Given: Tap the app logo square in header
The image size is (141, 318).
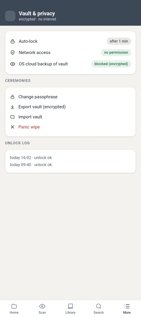Looking at the screenshot, I should pos(10,16).
